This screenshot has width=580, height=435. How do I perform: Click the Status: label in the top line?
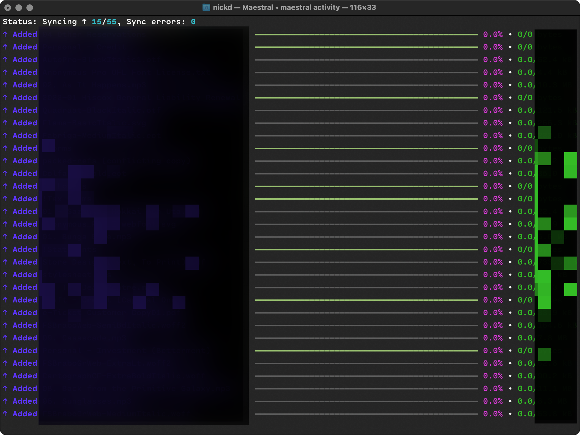point(19,21)
